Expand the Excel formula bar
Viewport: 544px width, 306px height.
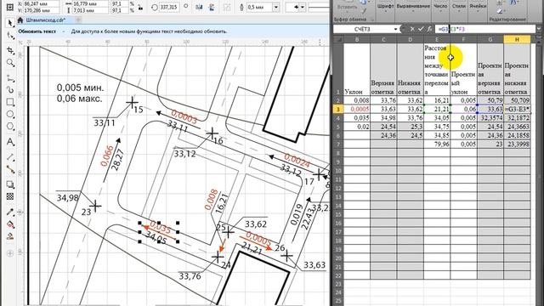click(540, 29)
